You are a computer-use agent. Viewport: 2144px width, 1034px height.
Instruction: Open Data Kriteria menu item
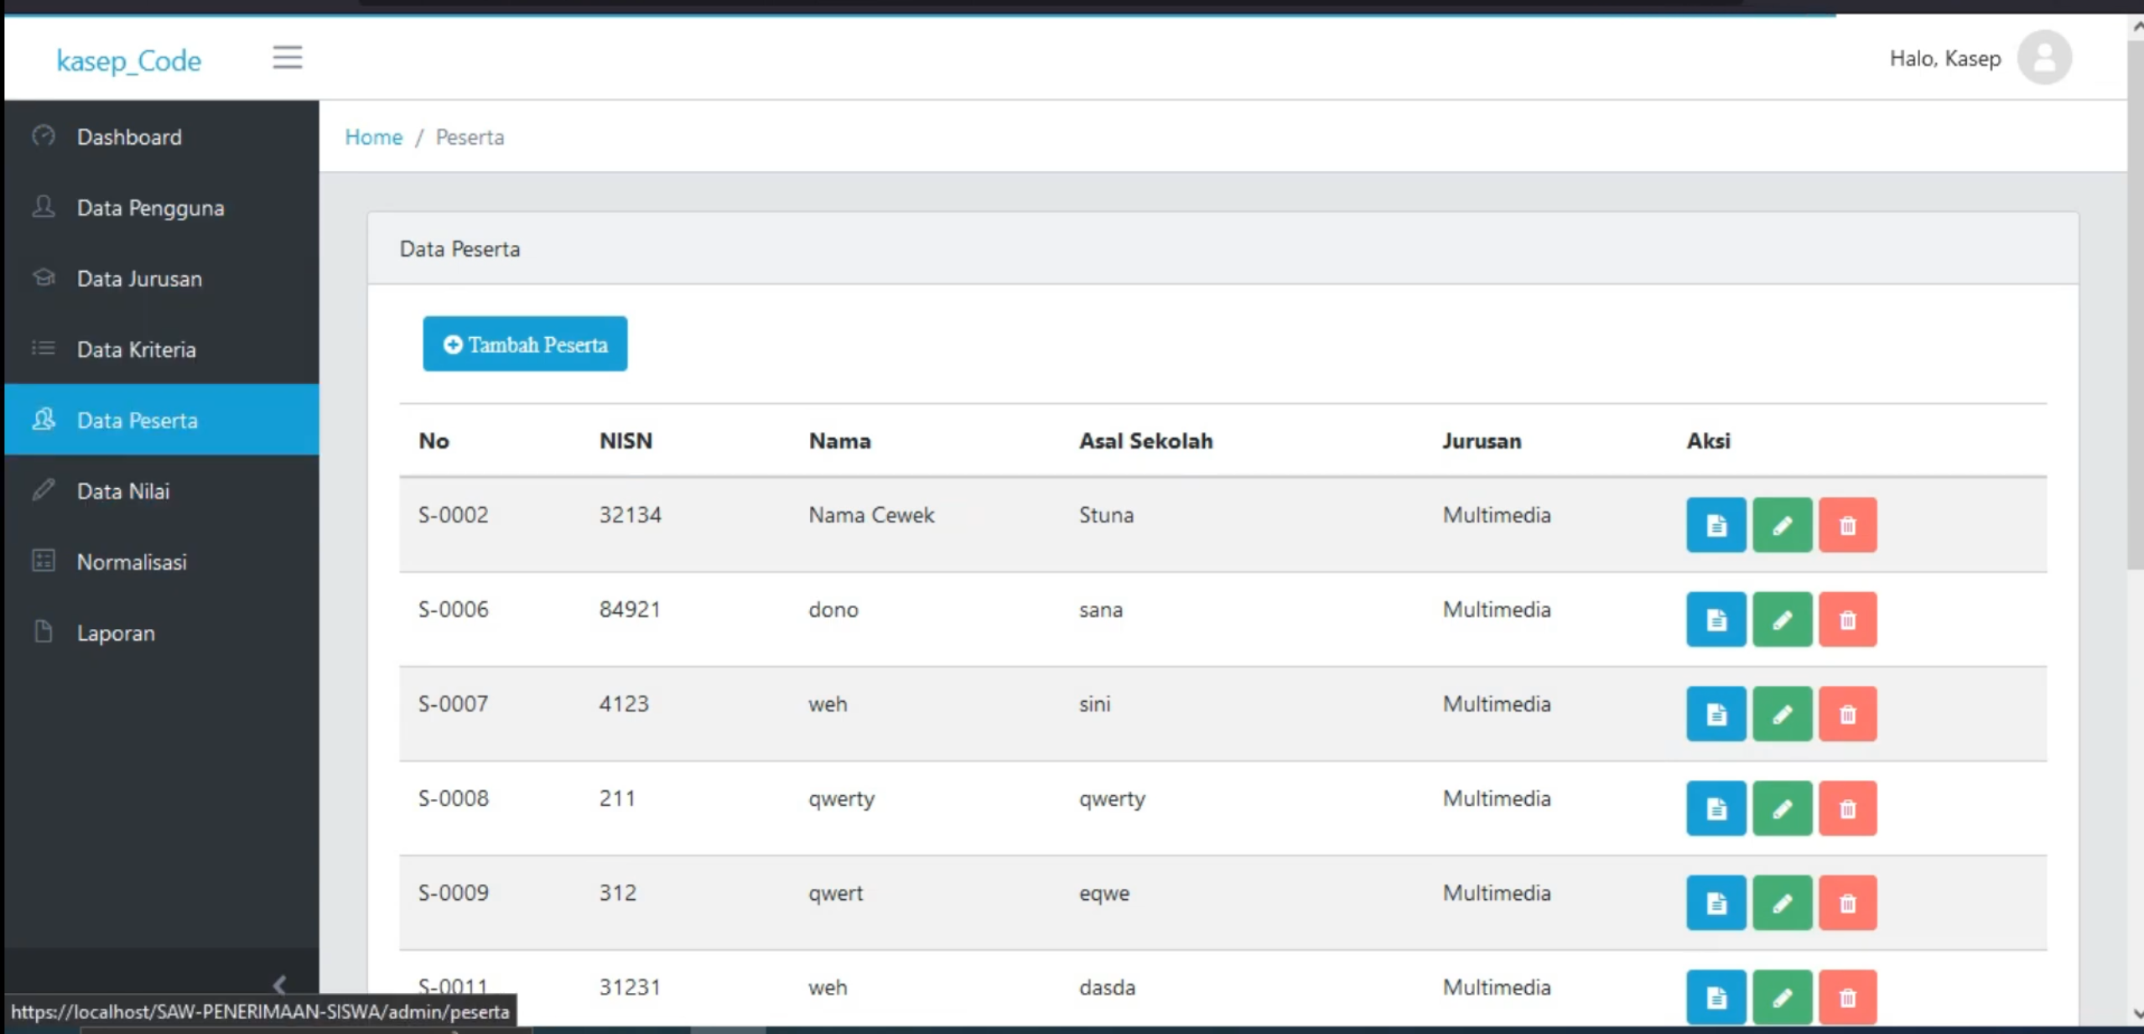tap(161, 349)
